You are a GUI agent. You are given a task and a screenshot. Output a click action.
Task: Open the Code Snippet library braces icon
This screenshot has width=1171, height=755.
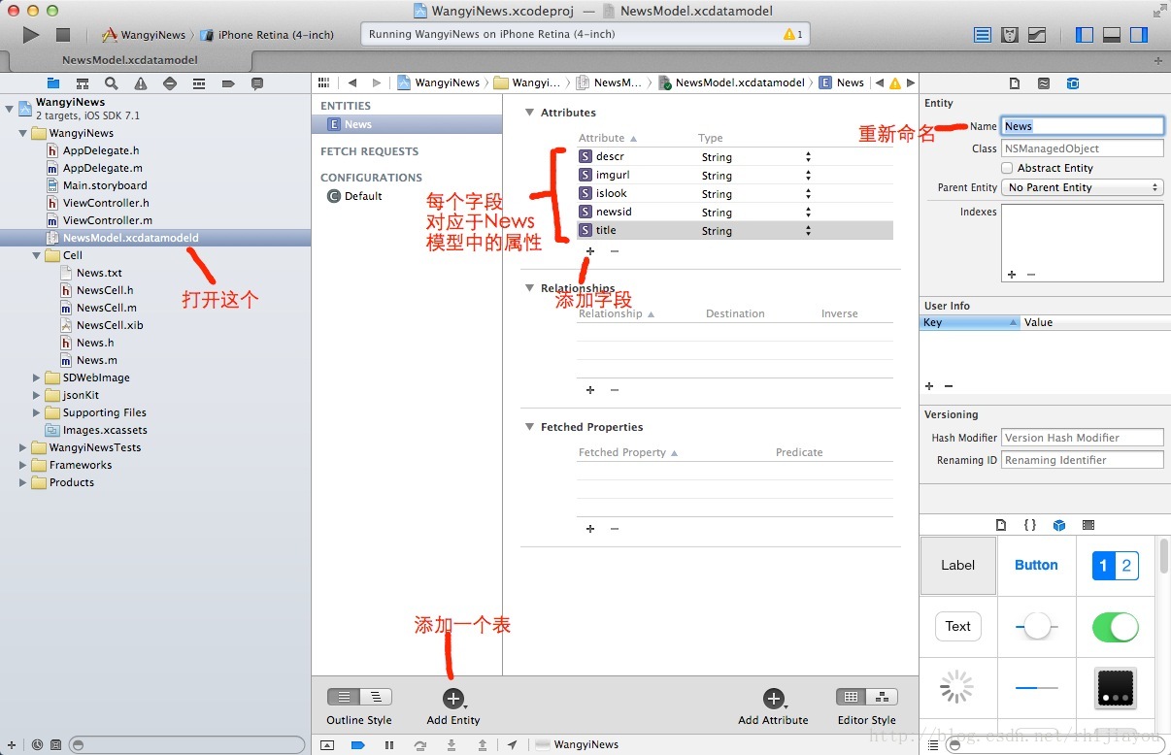[1030, 525]
